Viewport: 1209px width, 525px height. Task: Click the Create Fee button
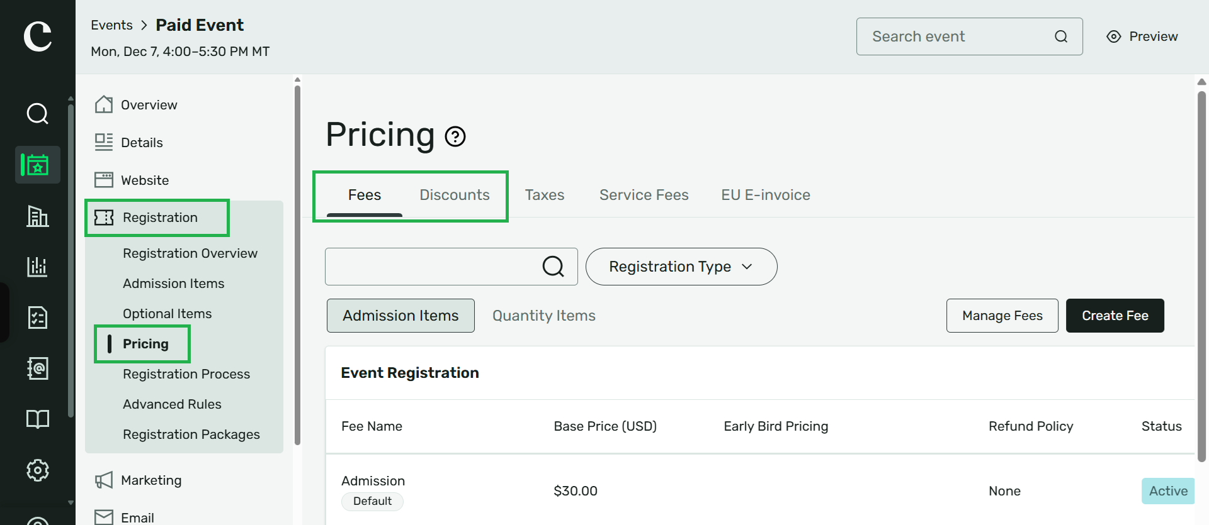tap(1115, 316)
